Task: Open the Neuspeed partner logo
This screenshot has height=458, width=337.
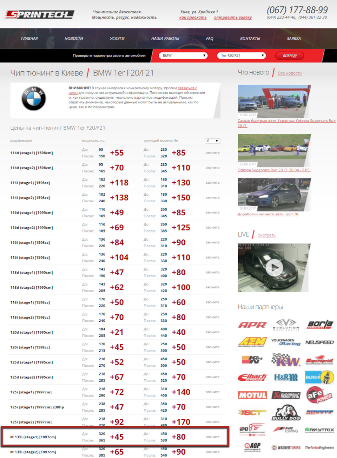Action: (319, 342)
